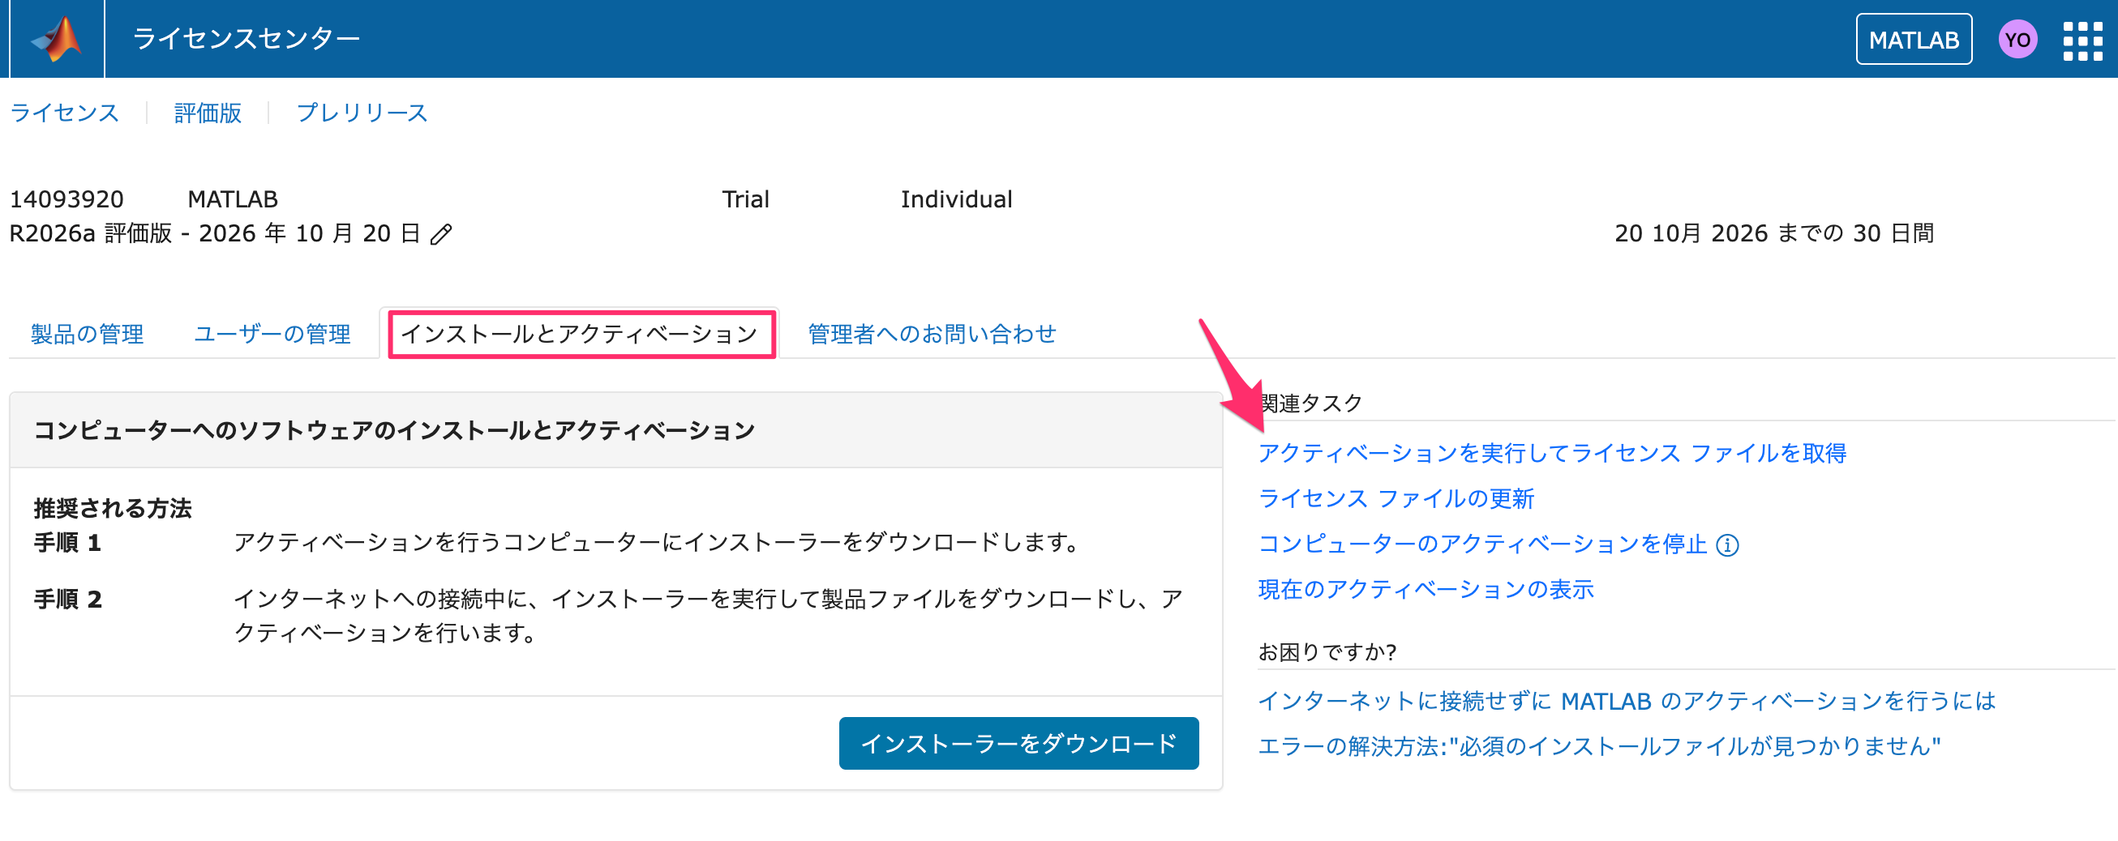Open the ライセンス navigation link
This screenshot has height=841, width=2118.
click(x=64, y=113)
